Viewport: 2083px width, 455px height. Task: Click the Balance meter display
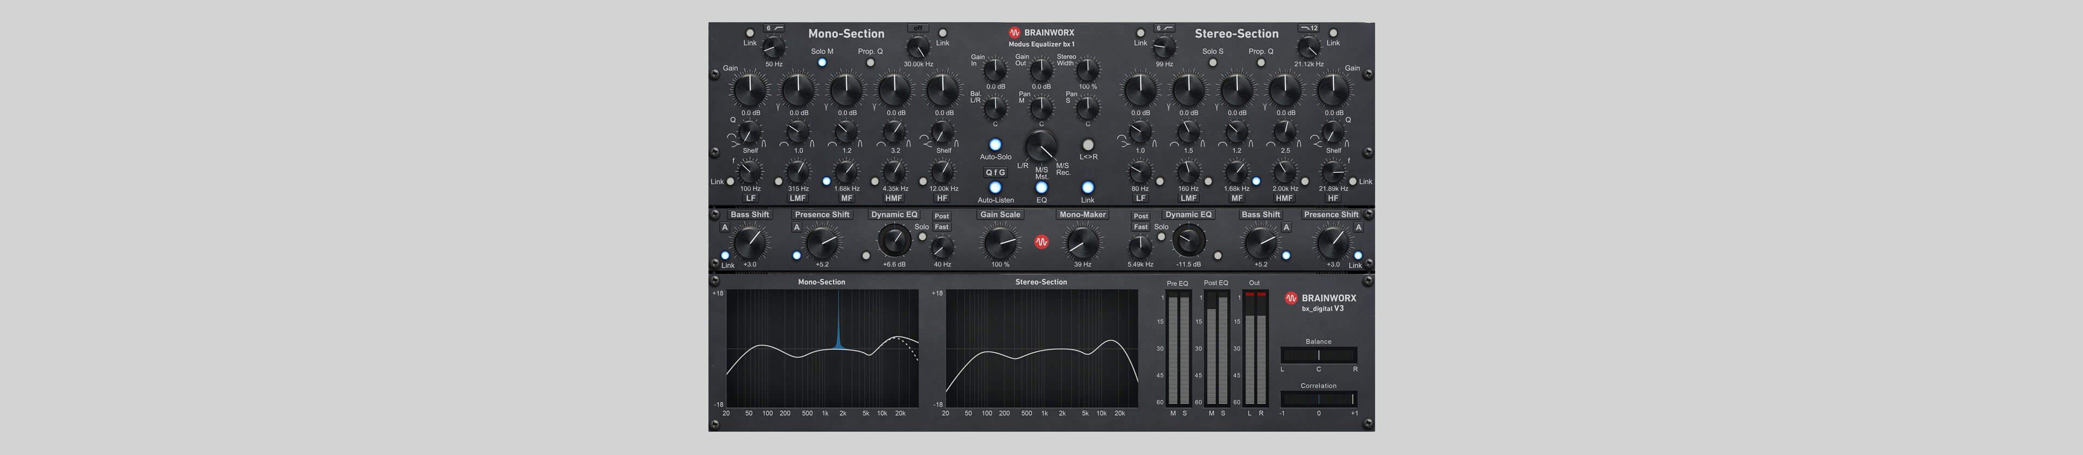tap(1319, 356)
